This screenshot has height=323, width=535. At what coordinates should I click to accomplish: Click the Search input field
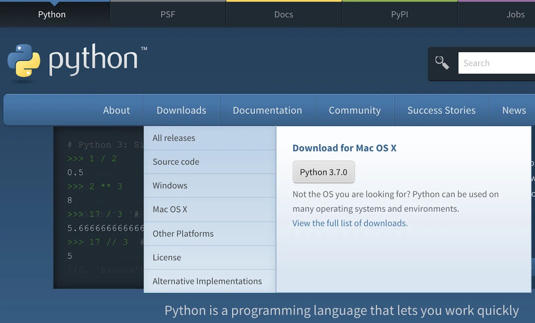click(x=497, y=63)
